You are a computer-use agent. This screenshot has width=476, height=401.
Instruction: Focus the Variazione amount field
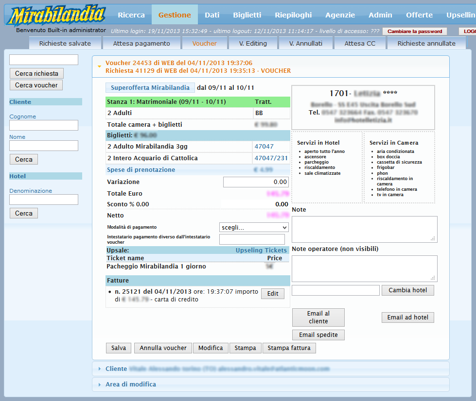pyautogui.click(x=256, y=182)
